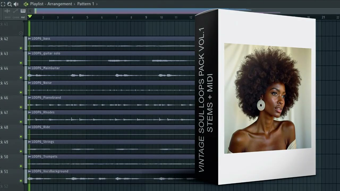The width and height of the screenshot is (340, 191).
Task: Mute the LOOP6_MainGuitar track
Action: point(21,77)
